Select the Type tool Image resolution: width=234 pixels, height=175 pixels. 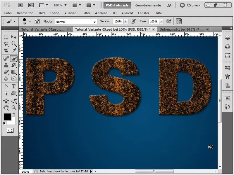coord(14,86)
